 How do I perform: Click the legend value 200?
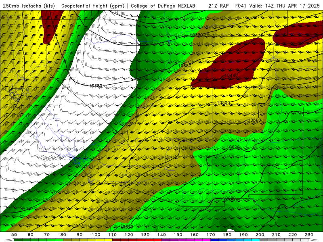pos(260,235)
